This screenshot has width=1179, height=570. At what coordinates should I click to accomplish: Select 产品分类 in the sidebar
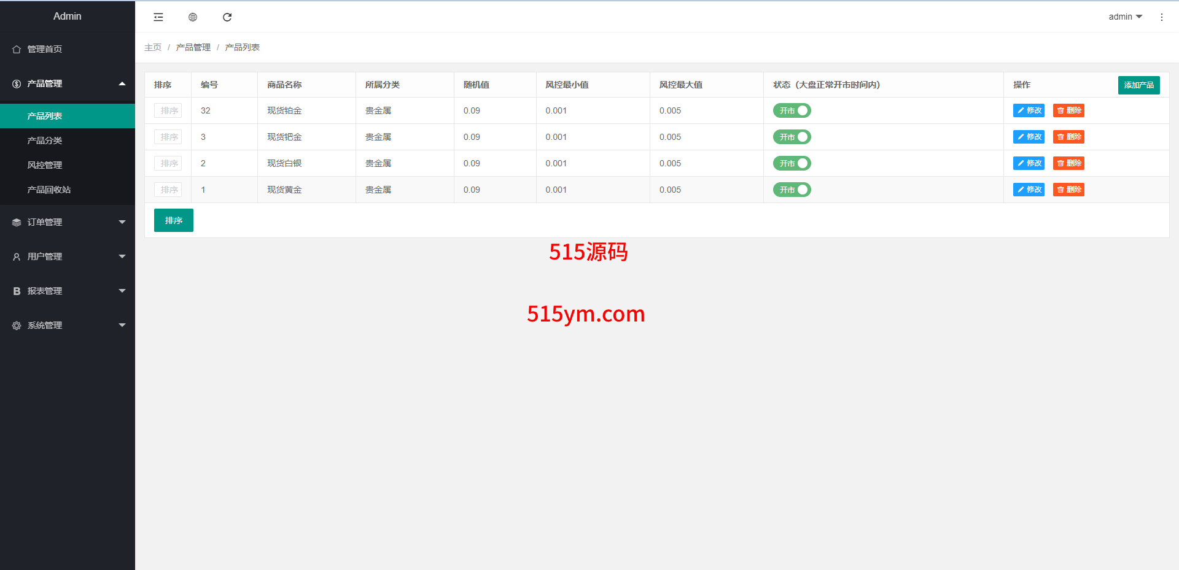pyautogui.click(x=45, y=141)
